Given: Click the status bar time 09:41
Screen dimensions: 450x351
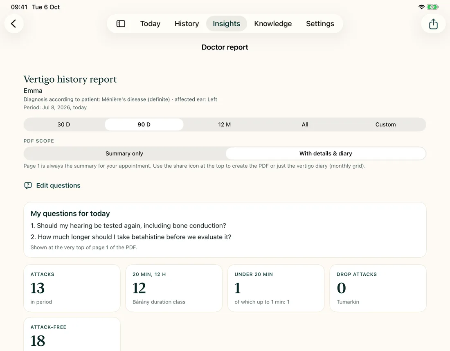Looking at the screenshot, I should tap(19, 7).
